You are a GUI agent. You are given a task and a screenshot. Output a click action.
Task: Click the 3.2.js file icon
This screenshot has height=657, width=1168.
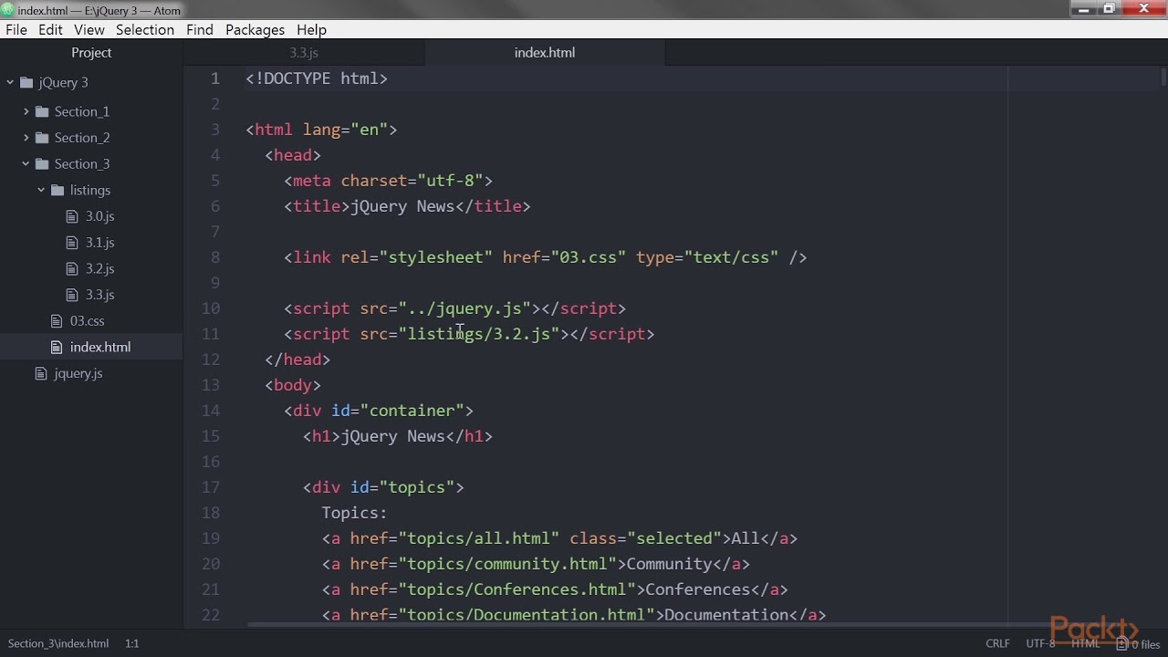click(72, 268)
